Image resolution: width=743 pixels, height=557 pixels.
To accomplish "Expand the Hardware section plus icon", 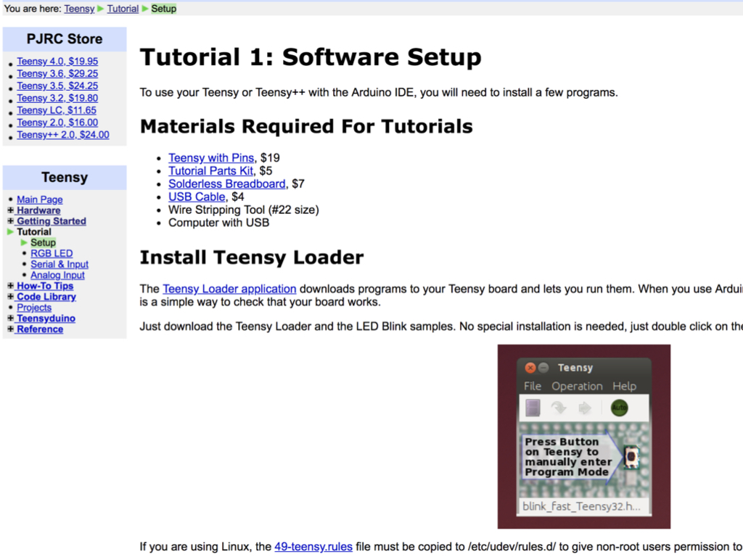I will [10, 210].
